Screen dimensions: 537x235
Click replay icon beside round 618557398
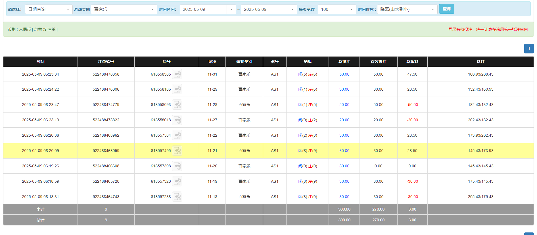coord(177,166)
